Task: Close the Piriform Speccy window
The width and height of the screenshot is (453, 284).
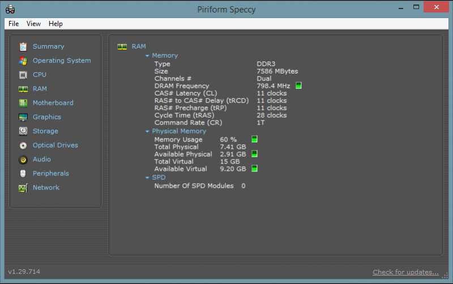Action: click(436, 7)
